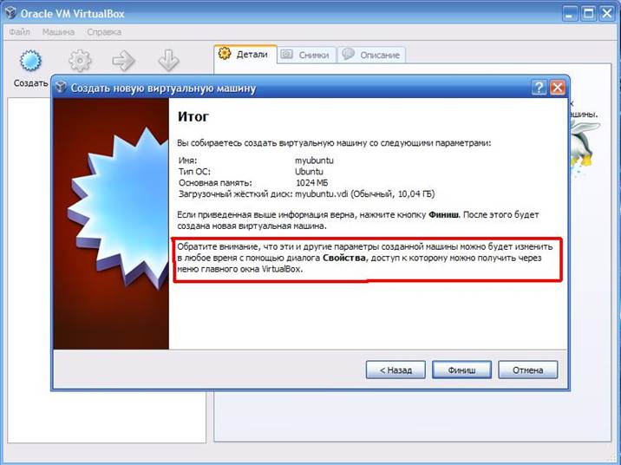Click the myubuntu name value

(x=314, y=160)
